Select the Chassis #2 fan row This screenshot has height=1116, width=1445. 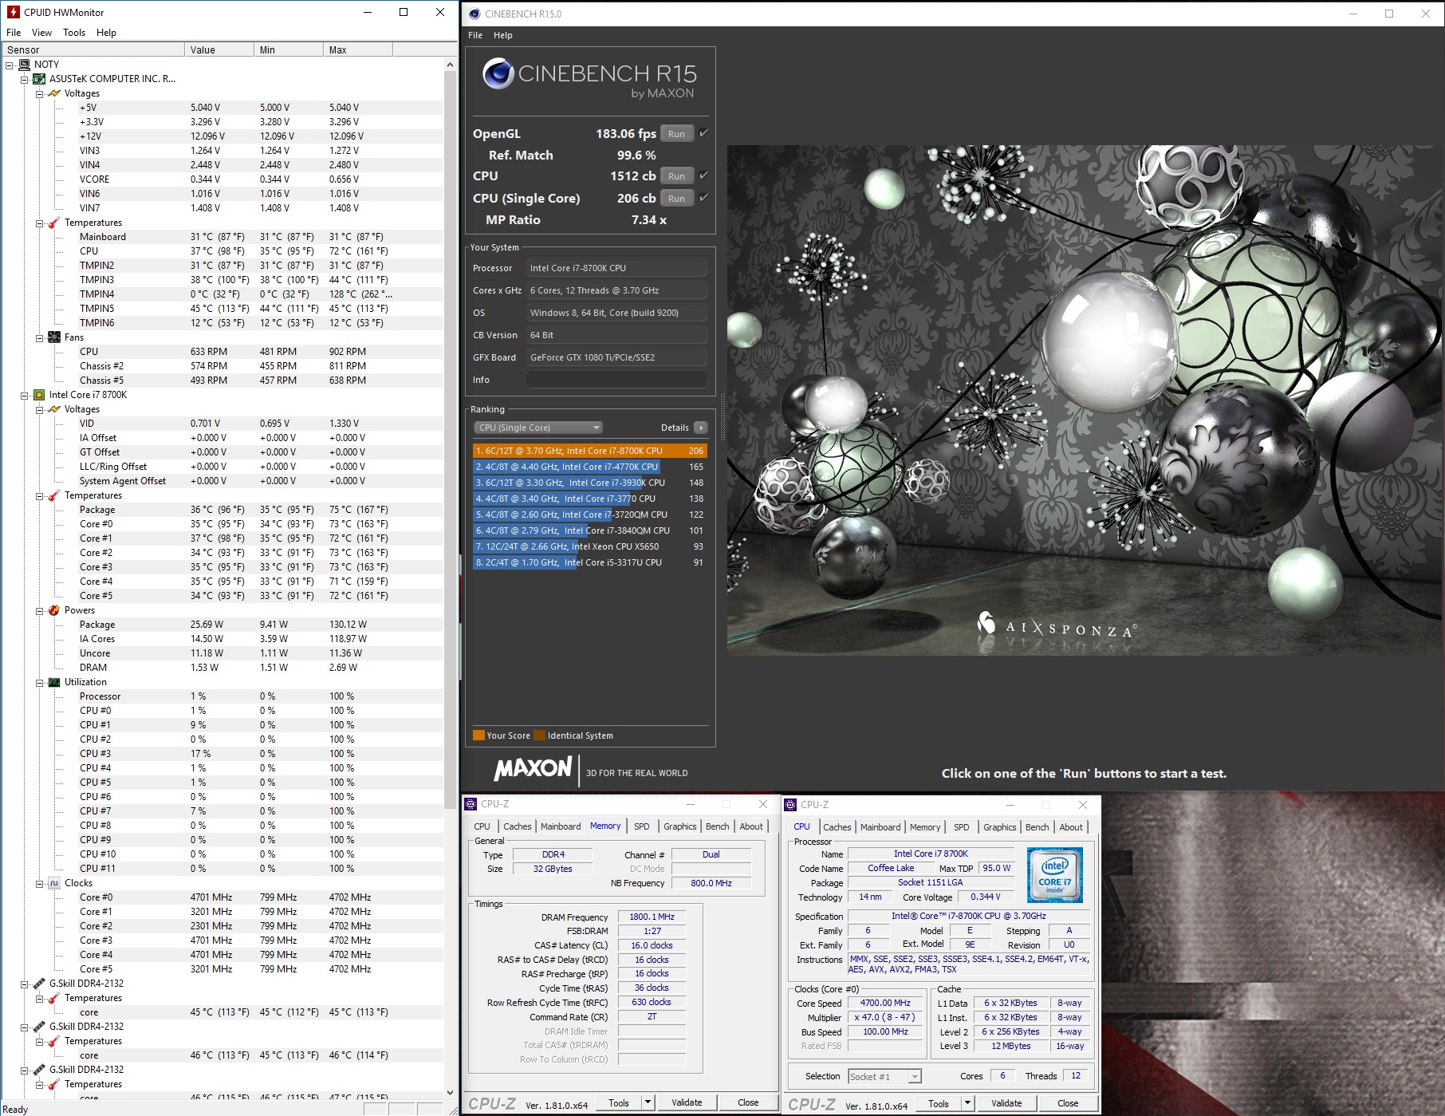pos(222,366)
